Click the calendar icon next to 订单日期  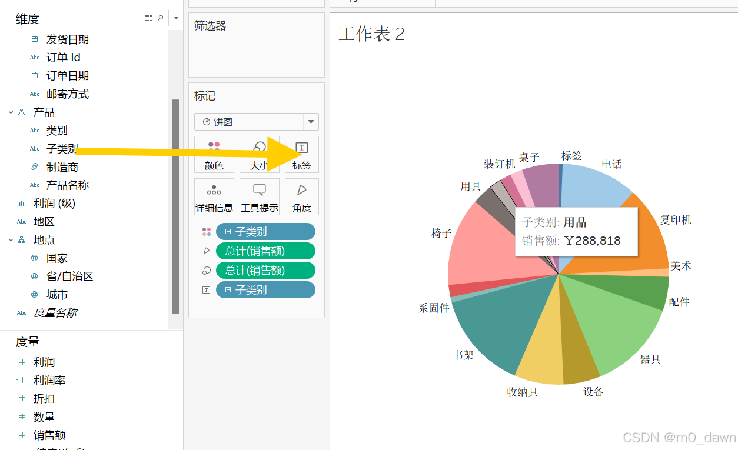coord(35,76)
